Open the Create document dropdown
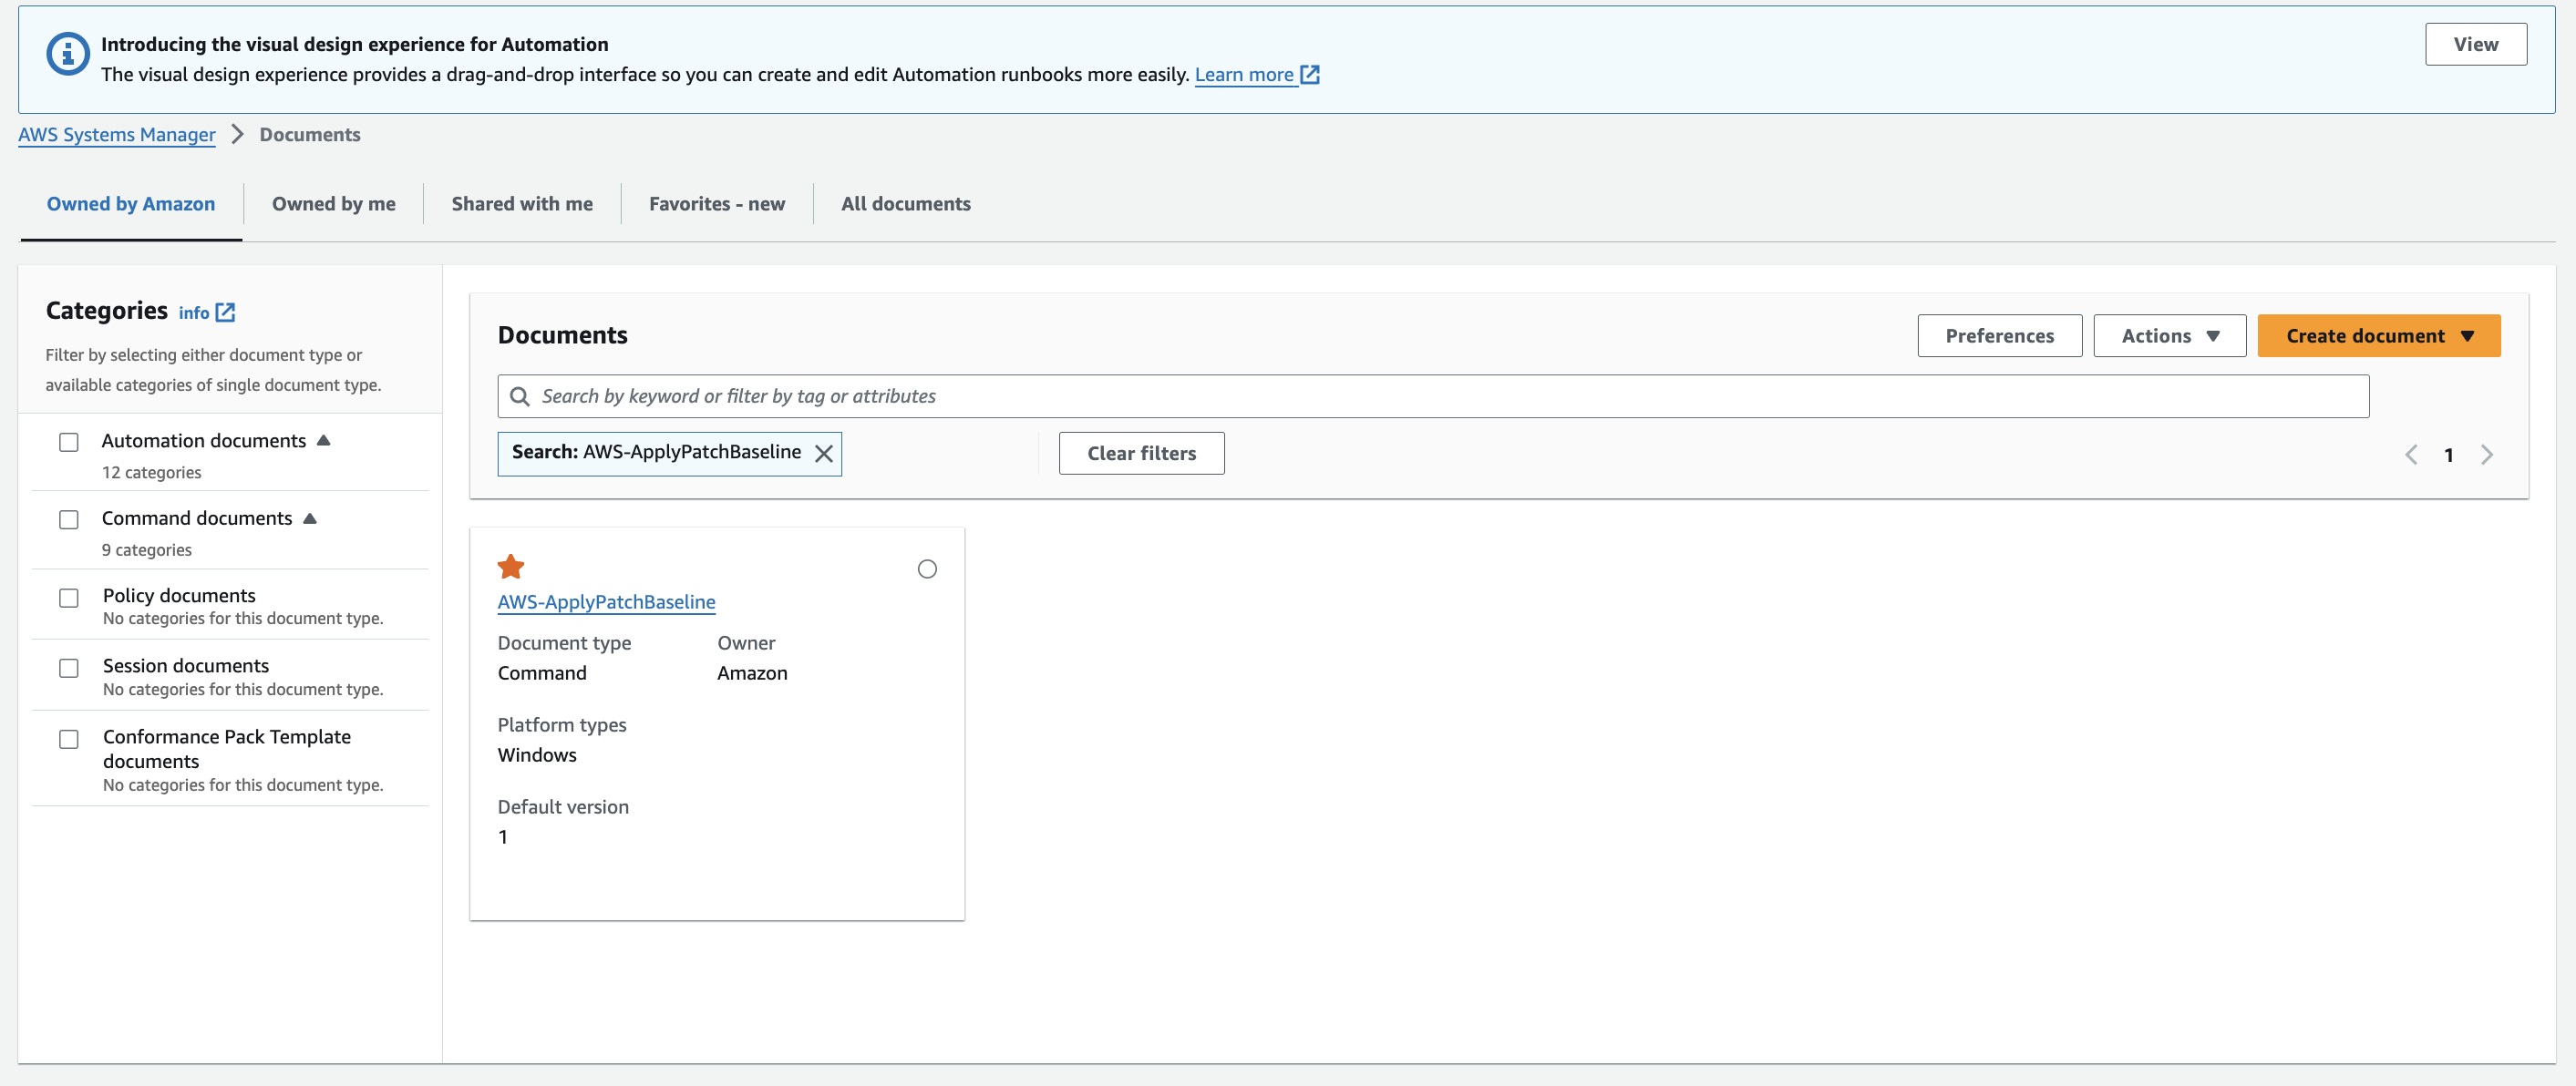2576x1086 pixels. coord(2378,335)
